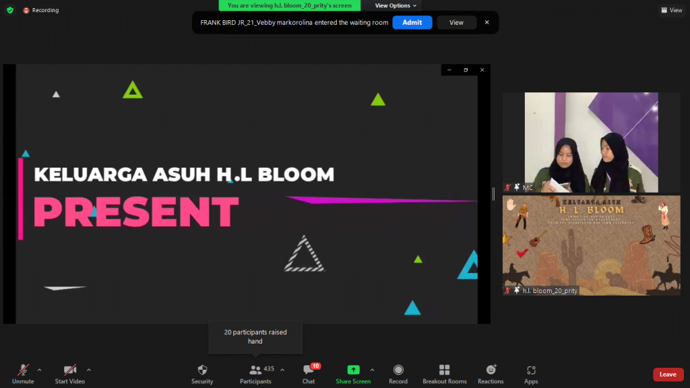The height and width of the screenshot is (388, 690).
Task: Expand audio options next to Unmute
Action: click(39, 369)
